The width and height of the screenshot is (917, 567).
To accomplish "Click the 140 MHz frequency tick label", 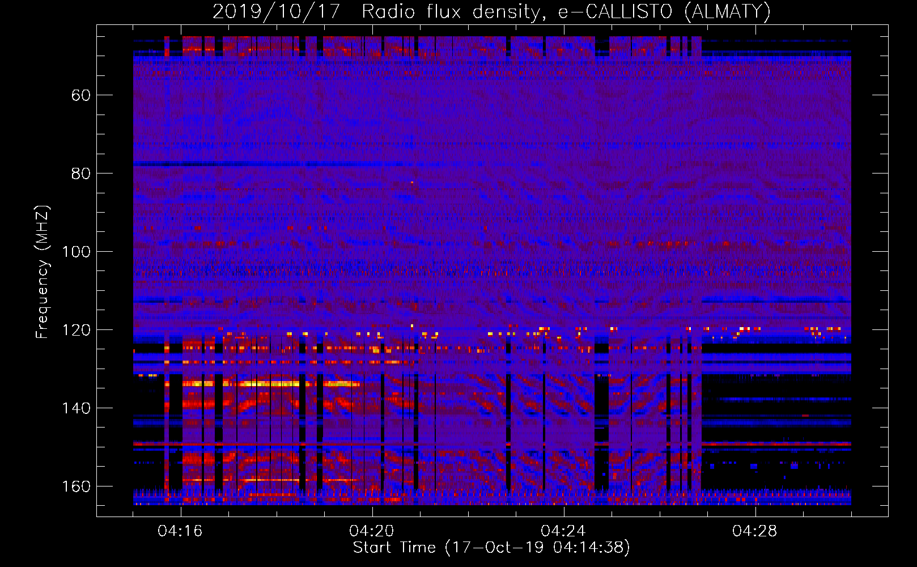I will pos(77,408).
